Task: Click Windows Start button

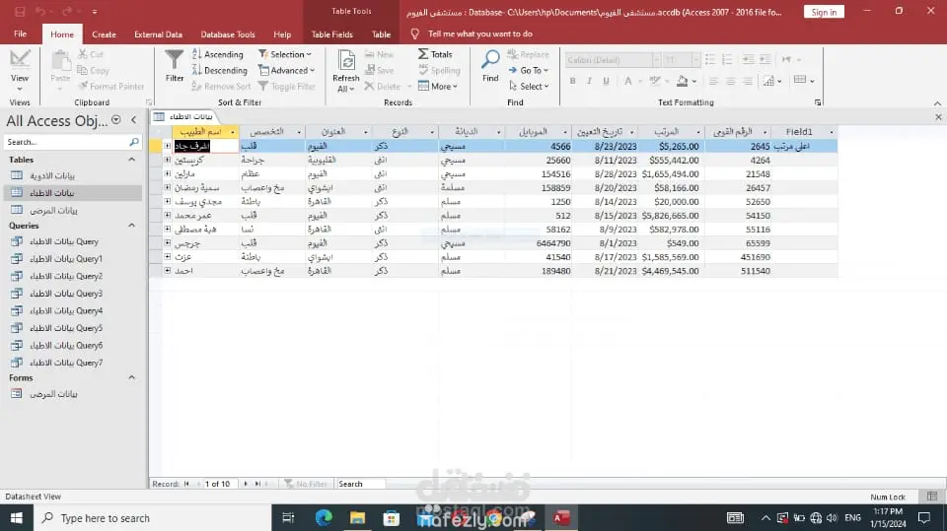Action: coord(17,518)
